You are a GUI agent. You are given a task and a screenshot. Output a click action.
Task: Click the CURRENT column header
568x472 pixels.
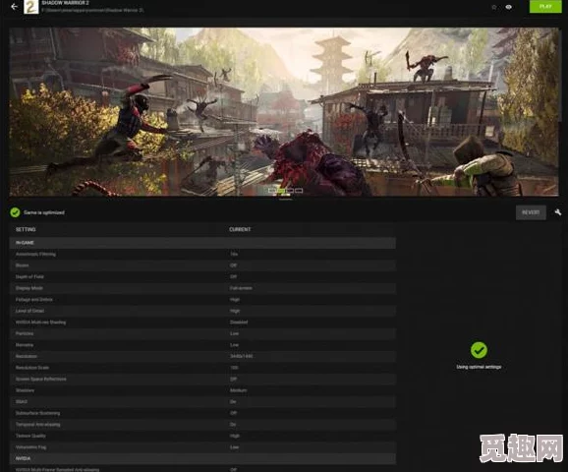point(240,229)
